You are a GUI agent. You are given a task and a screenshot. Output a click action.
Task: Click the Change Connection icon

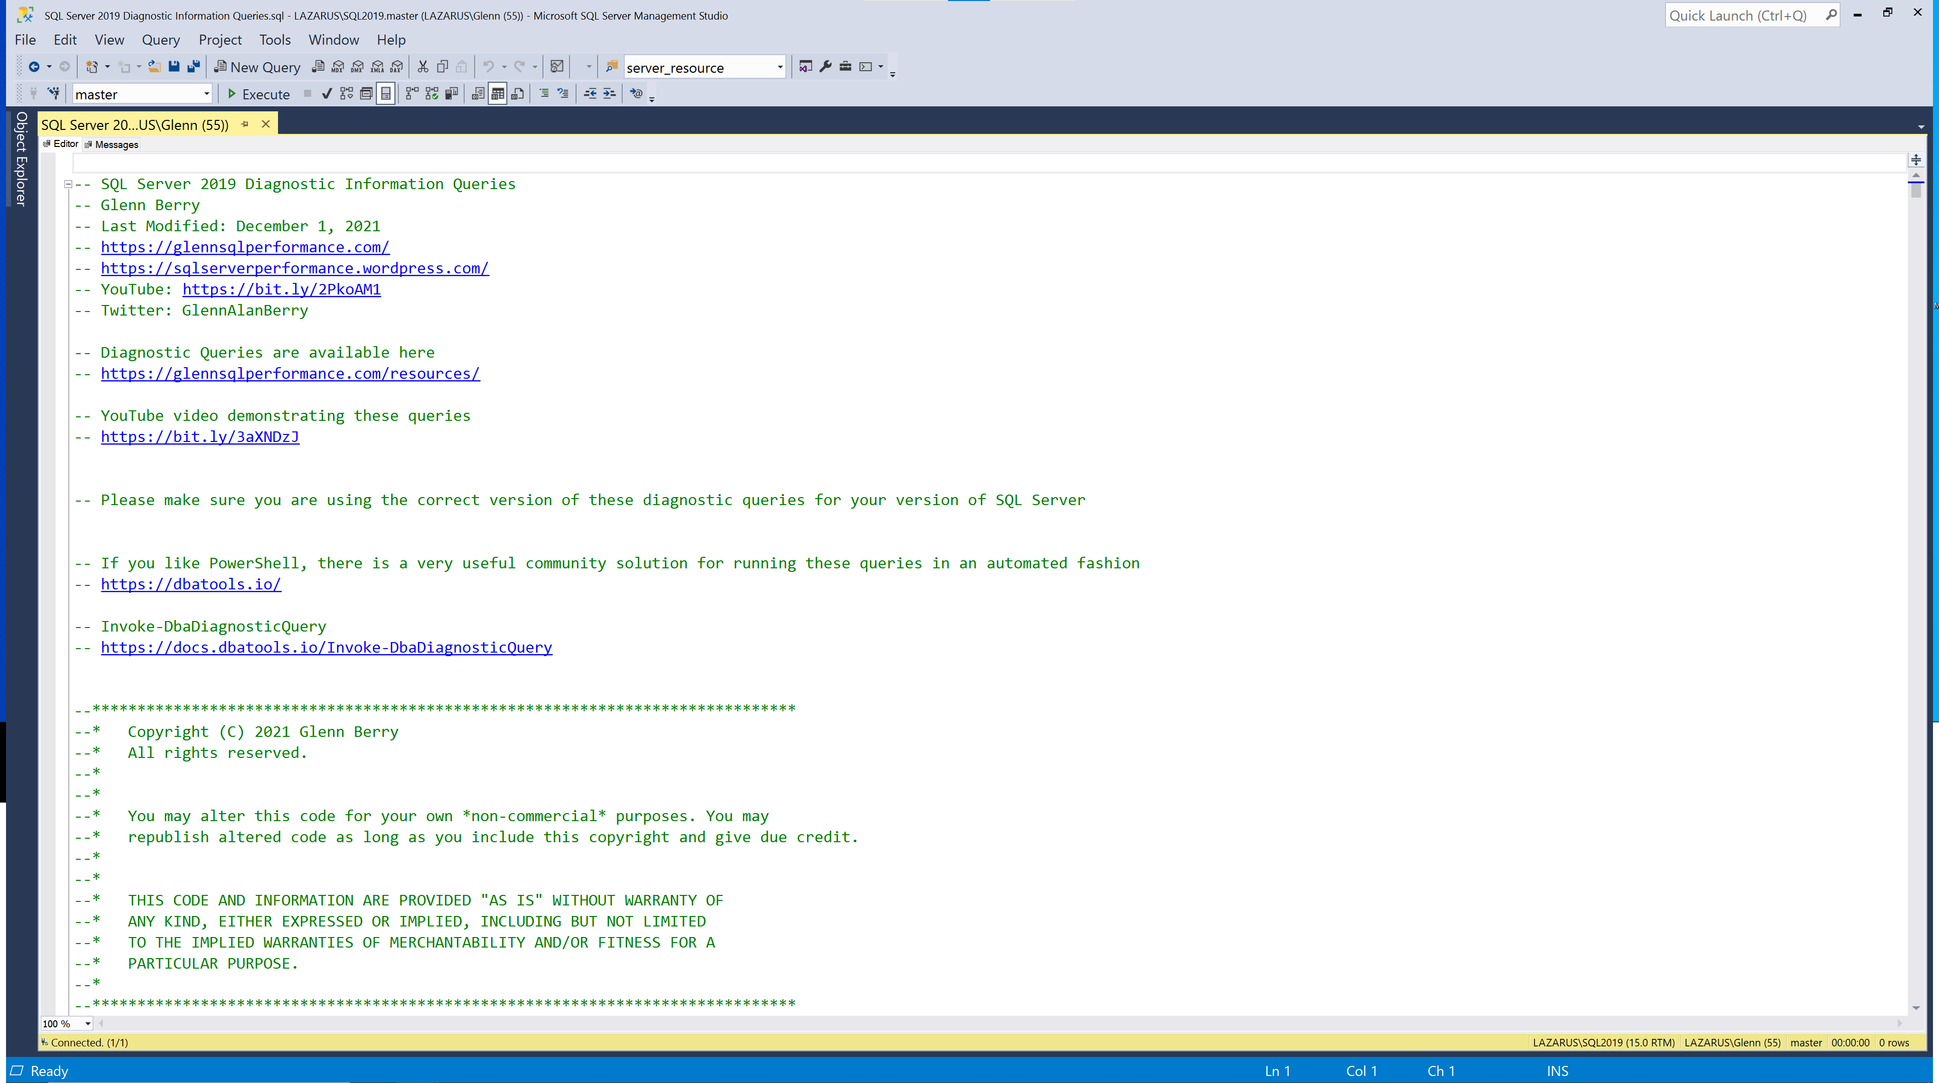coord(53,94)
